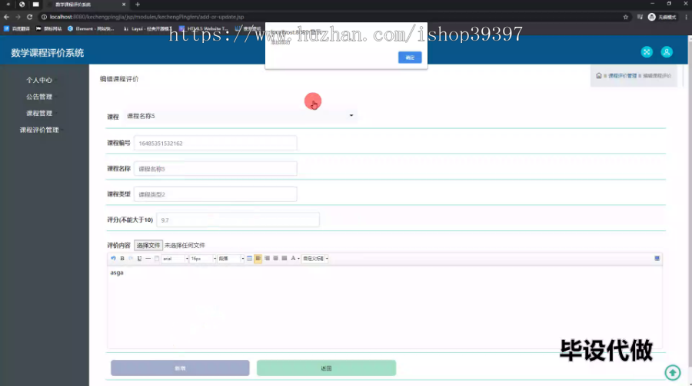Image resolution: width=692 pixels, height=386 pixels.
Task: Insert a horizontal line in editor
Action: (148, 259)
